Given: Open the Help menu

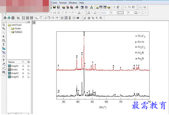Looking at the screenshot, I should point(81,3).
